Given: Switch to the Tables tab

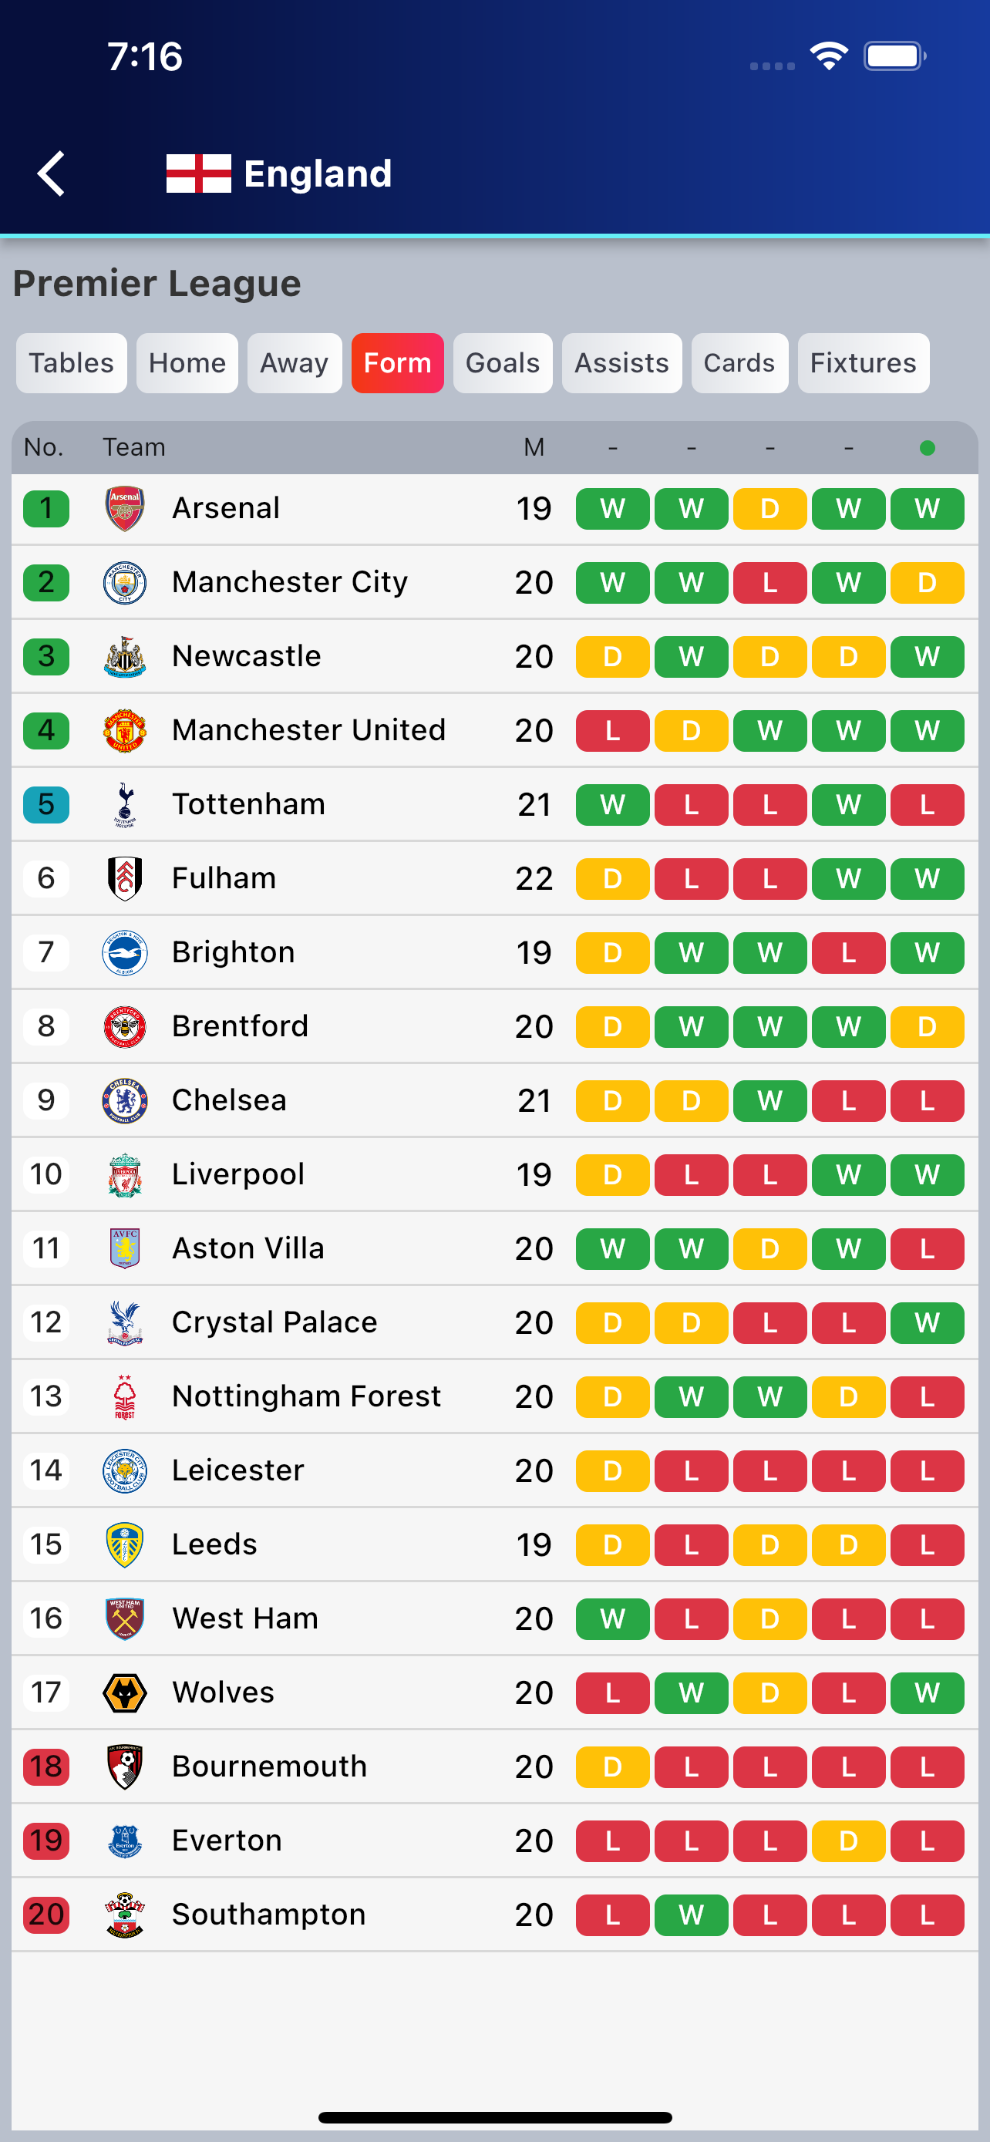Looking at the screenshot, I should (72, 363).
